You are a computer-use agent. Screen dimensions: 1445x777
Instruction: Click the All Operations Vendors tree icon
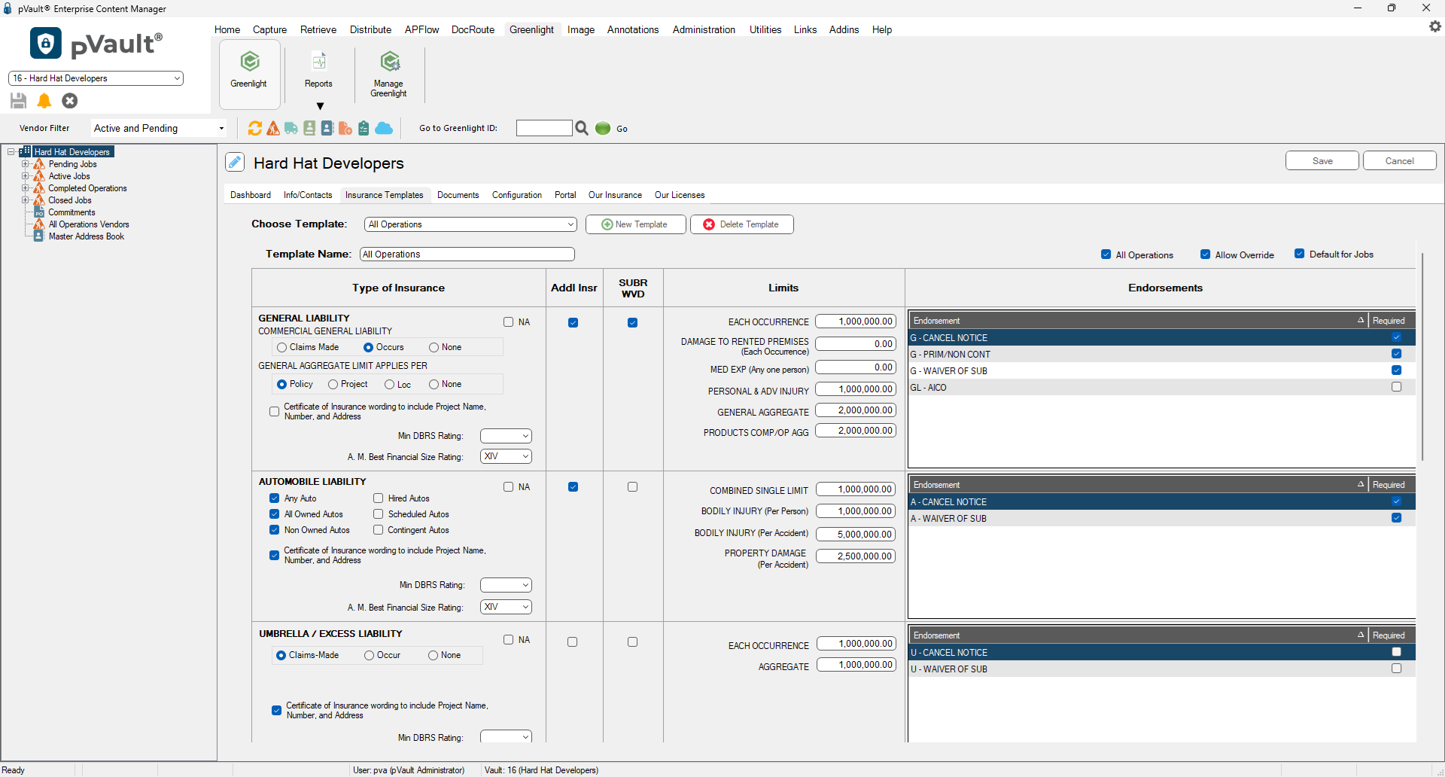[39, 224]
